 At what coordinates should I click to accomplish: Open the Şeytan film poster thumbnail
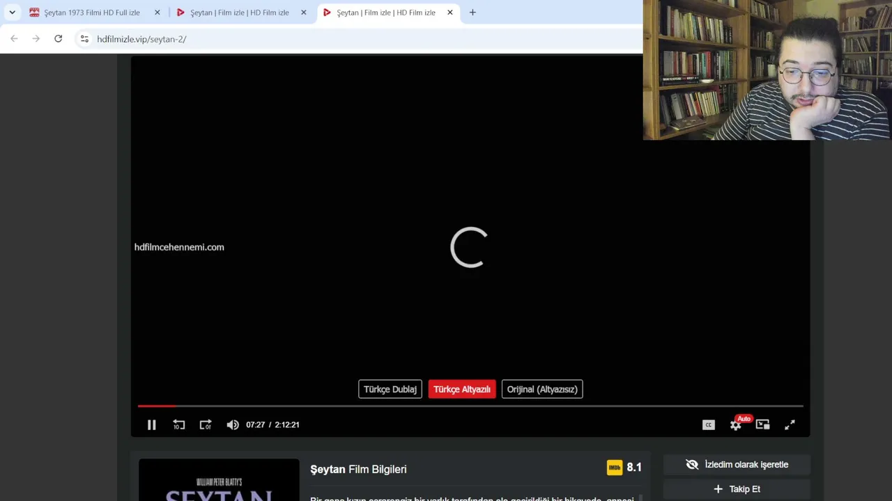[x=219, y=480]
